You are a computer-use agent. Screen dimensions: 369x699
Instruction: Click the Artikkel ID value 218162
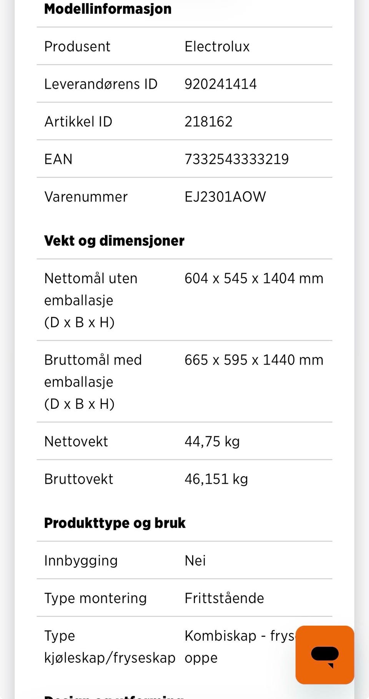[x=209, y=122]
